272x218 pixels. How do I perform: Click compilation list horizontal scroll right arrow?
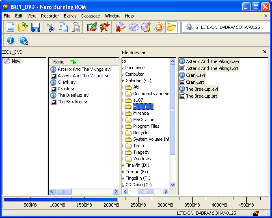[116, 192]
